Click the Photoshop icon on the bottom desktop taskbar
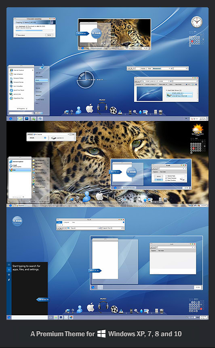The image size is (215, 348). [61, 317]
